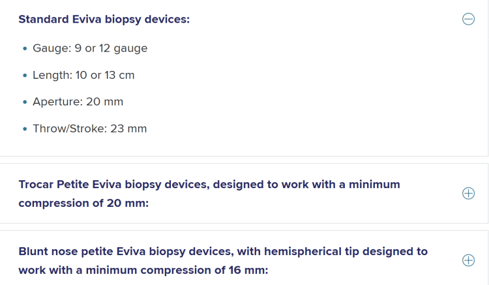489x285 pixels.
Task: Click the '23 mm' value in Throw/Stroke
Action: [x=128, y=128]
